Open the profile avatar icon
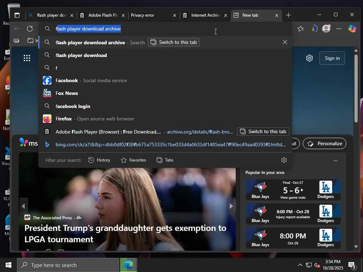Image resolution: width=363 pixels, height=272 pixels. click(326, 29)
